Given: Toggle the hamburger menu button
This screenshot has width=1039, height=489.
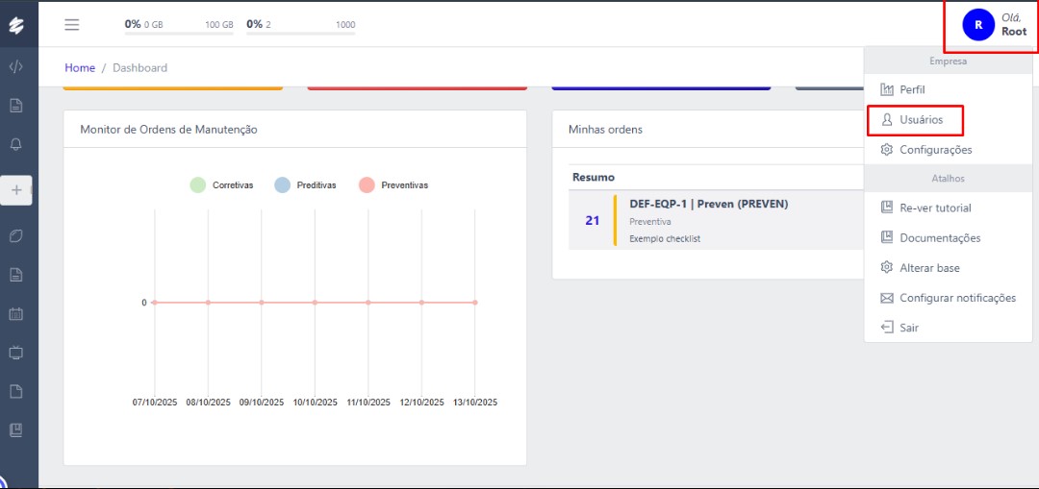Looking at the screenshot, I should pyautogui.click(x=72, y=25).
